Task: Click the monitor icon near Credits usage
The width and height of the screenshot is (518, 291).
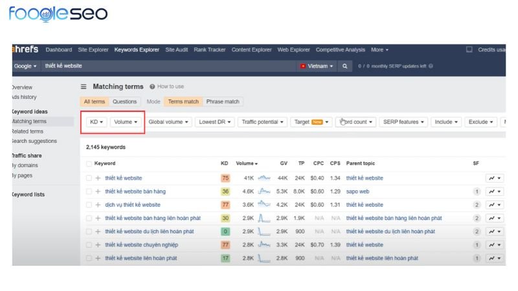Action: tap(469, 50)
